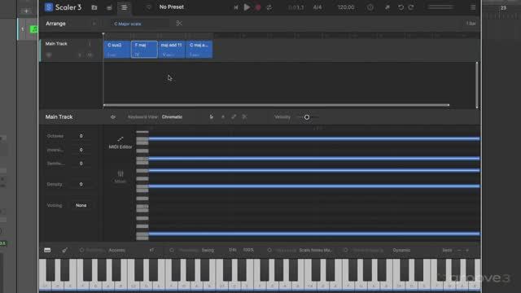Click the arrange horizontal scrollbar

click(x=277, y=105)
